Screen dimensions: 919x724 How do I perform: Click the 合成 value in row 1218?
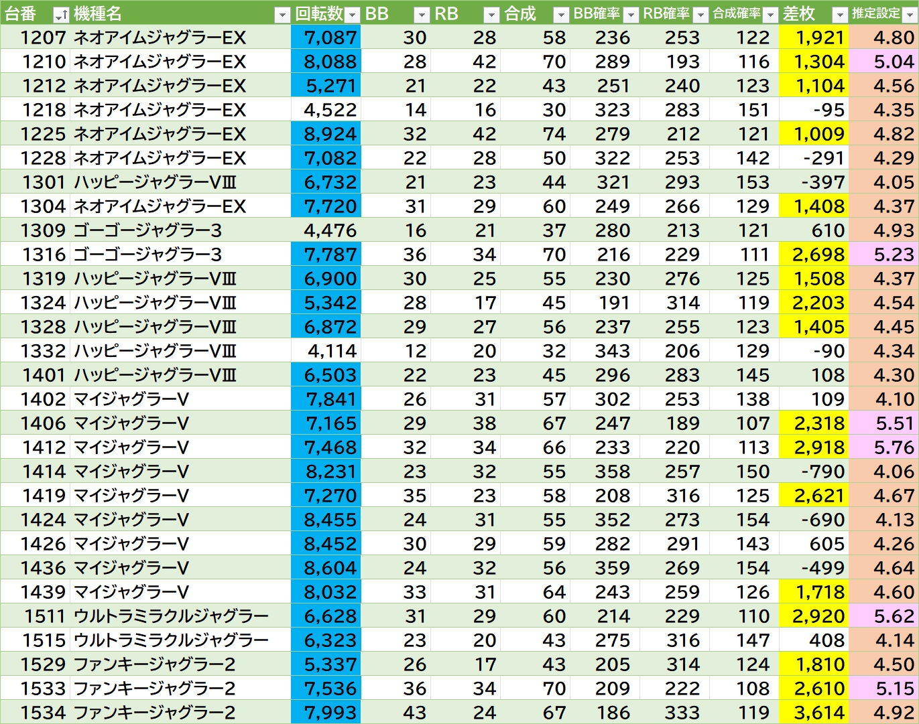[x=535, y=110]
